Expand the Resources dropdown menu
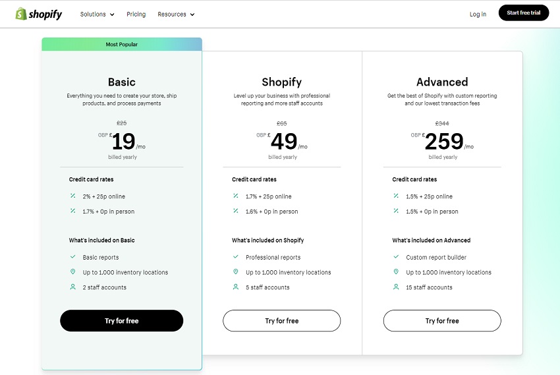This screenshot has width=560, height=375. point(176,14)
